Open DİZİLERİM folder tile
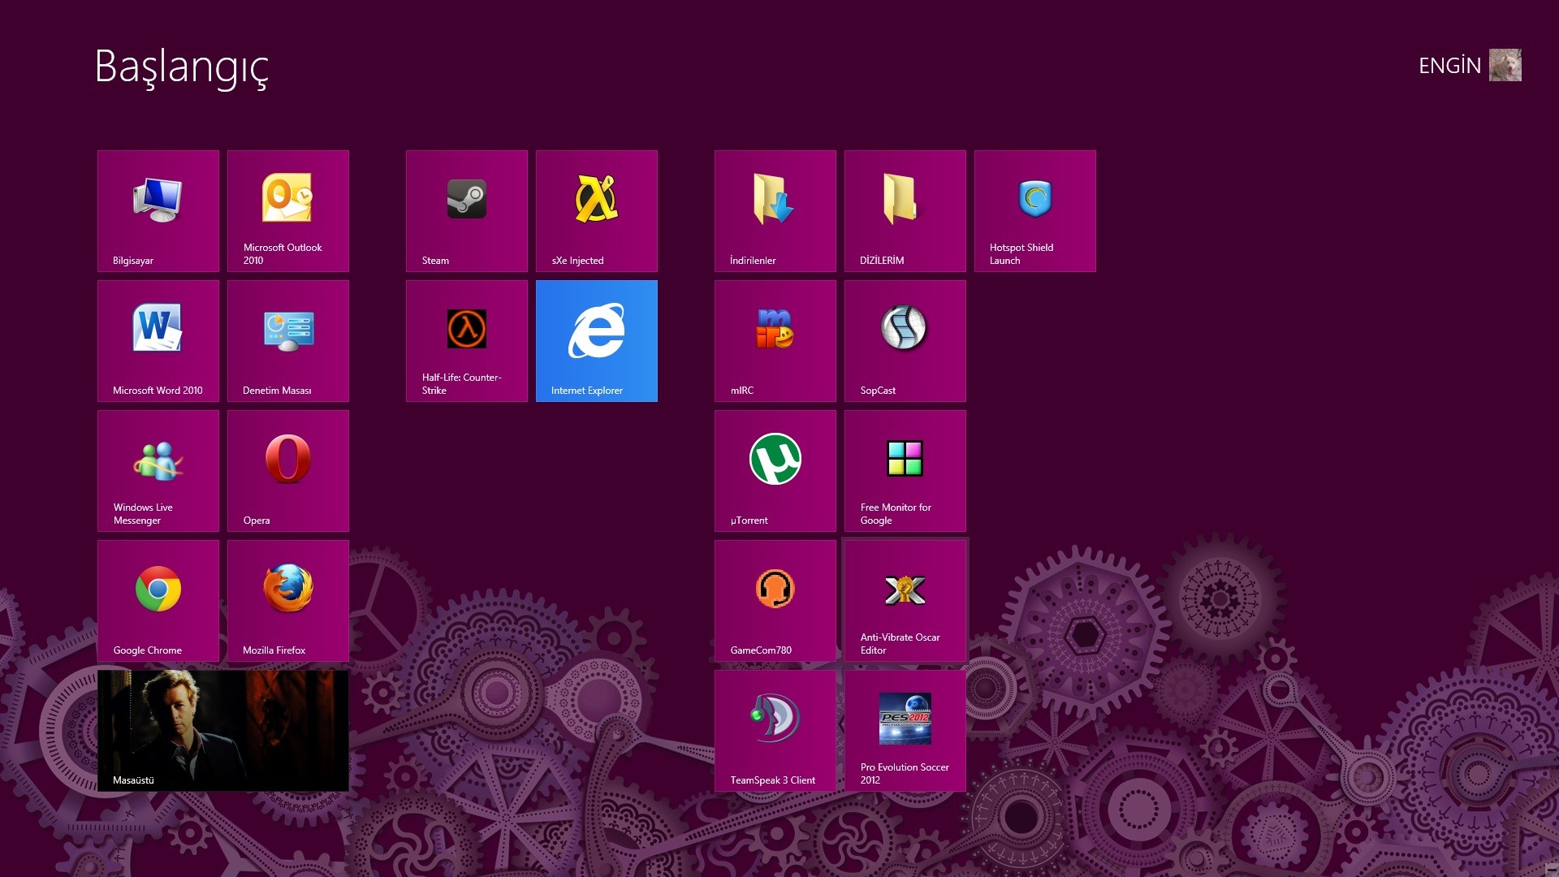 pyautogui.click(x=905, y=211)
